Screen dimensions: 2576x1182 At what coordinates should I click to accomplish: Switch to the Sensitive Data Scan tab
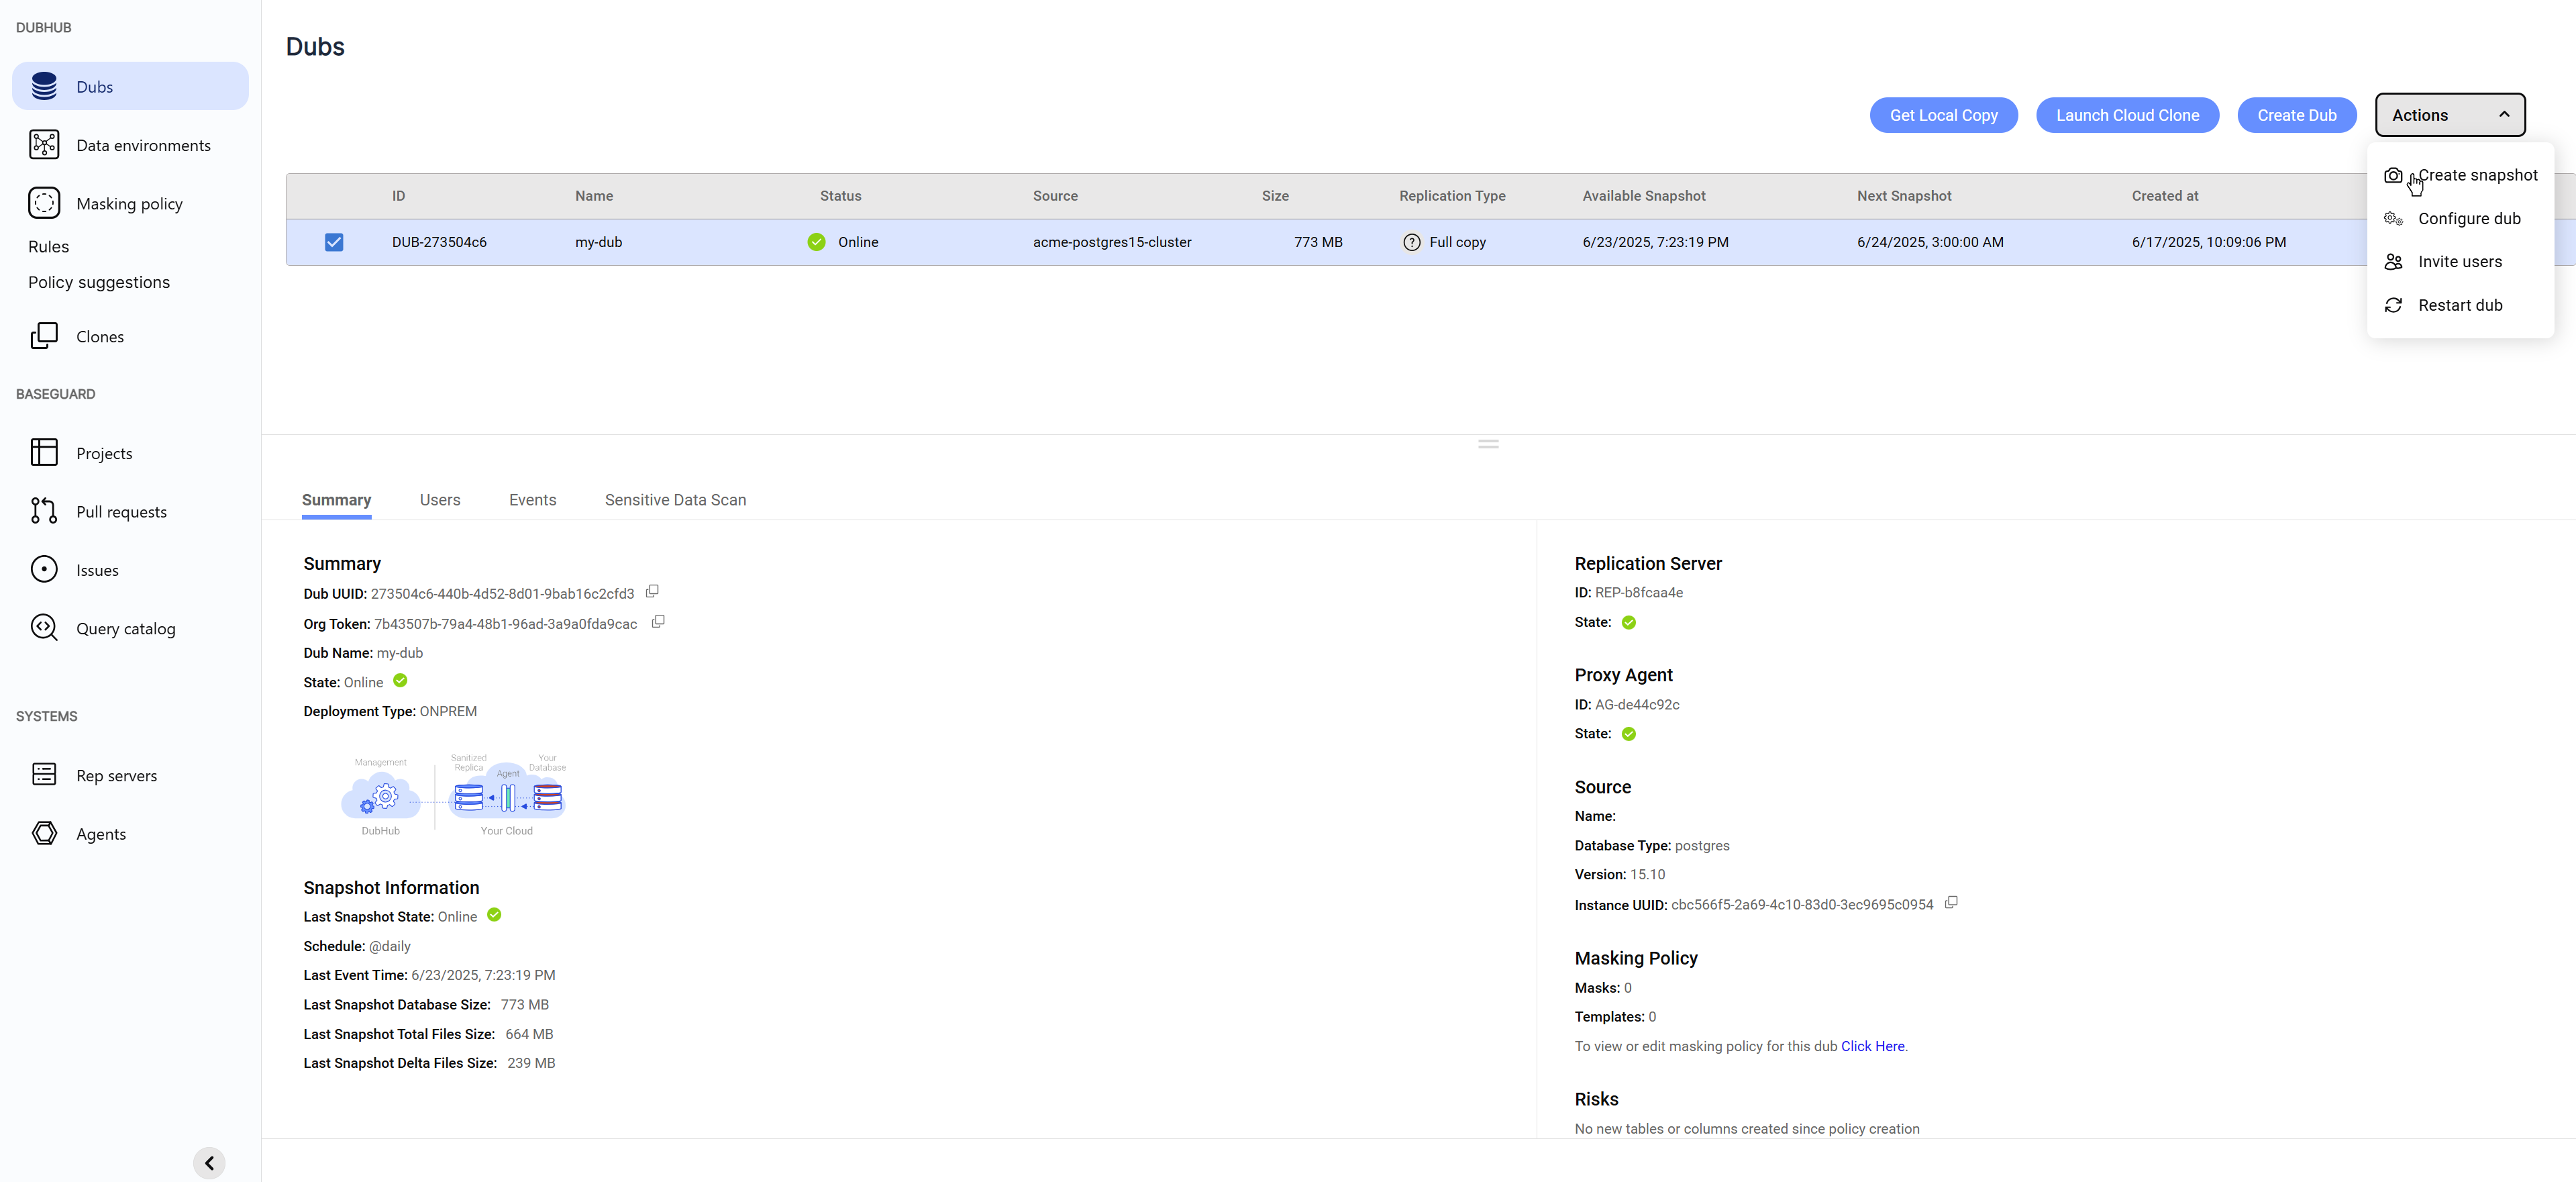(675, 500)
